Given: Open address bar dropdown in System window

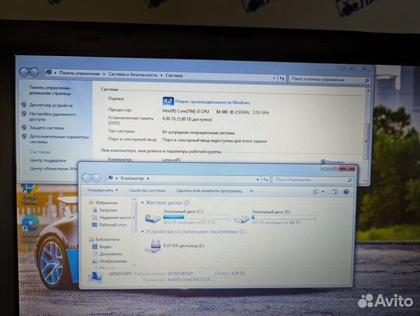Looking at the screenshot, I should [274, 78].
